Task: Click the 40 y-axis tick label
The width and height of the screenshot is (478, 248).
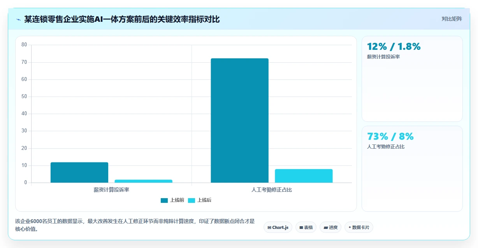Action: coord(24,114)
